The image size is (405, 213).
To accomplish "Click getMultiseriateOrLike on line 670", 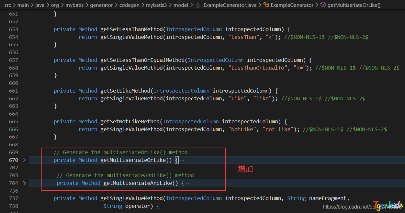I will coord(133,160).
